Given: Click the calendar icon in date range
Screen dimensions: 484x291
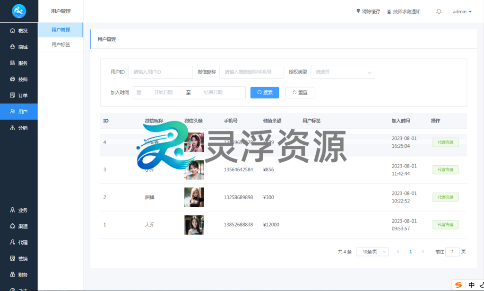Looking at the screenshot, I should pyautogui.click(x=139, y=92).
